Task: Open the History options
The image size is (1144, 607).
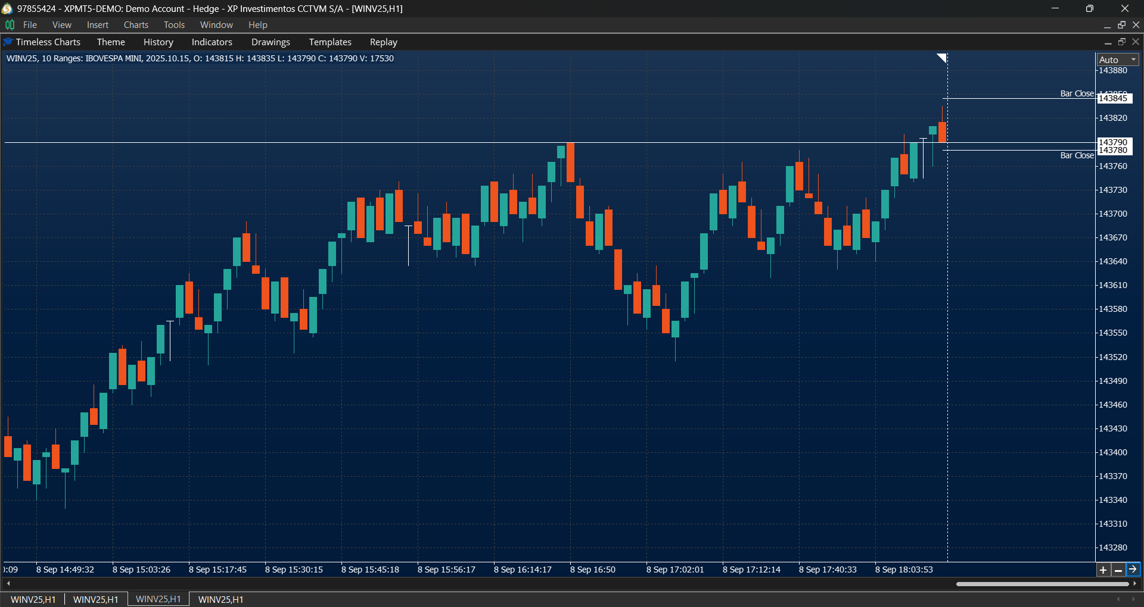Action: pos(158,42)
